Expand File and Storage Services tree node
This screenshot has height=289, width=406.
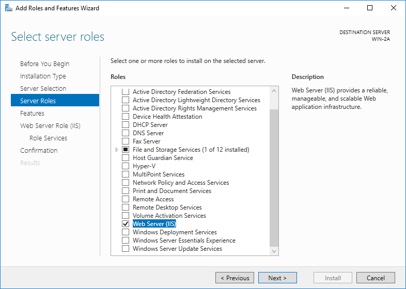pyautogui.click(x=117, y=150)
